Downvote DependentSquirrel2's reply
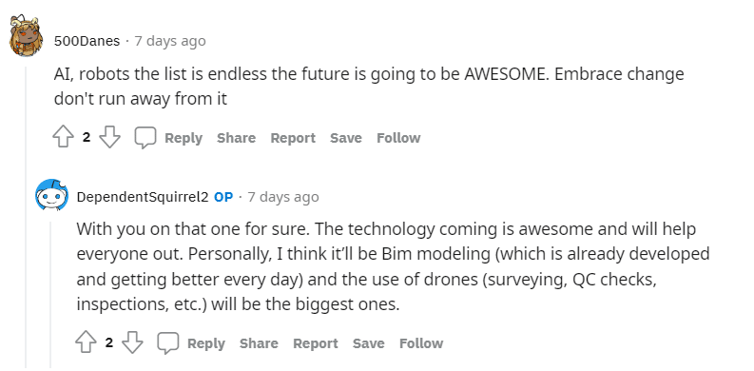Viewport: 754px width, 371px height. [x=132, y=343]
